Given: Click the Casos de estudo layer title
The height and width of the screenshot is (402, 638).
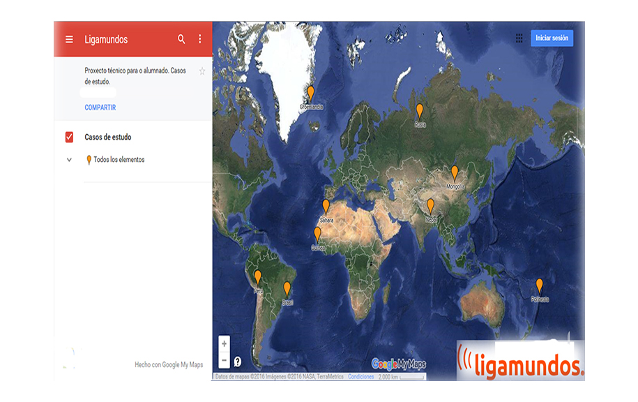Looking at the screenshot, I should [108, 137].
